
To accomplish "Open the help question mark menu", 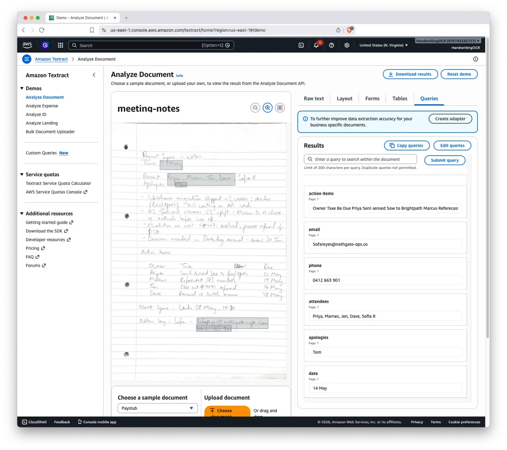I will (x=331, y=45).
